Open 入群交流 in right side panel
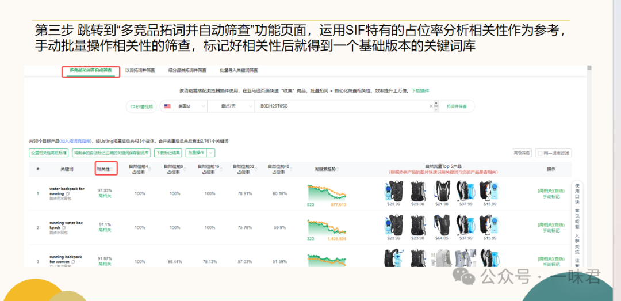The width and height of the screenshot is (621, 301). [x=577, y=243]
